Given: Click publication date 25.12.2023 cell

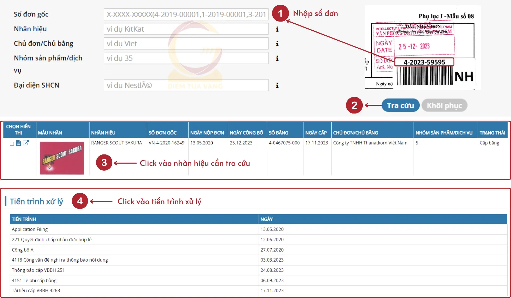Looking at the screenshot, I should [241, 143].
